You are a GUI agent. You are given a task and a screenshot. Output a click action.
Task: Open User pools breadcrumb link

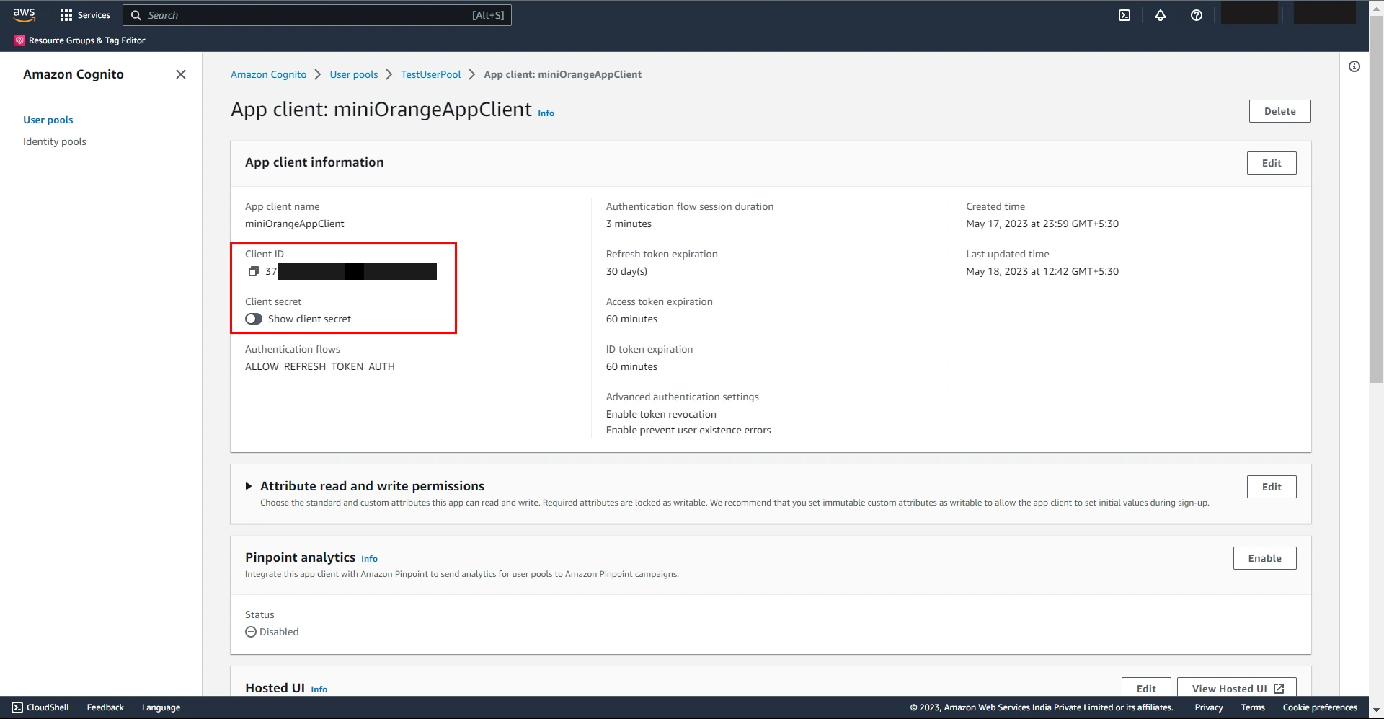pos(354,74)
